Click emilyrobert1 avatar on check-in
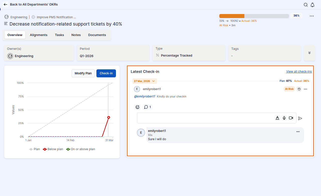321x196 pixels. (x=137, y=89)
